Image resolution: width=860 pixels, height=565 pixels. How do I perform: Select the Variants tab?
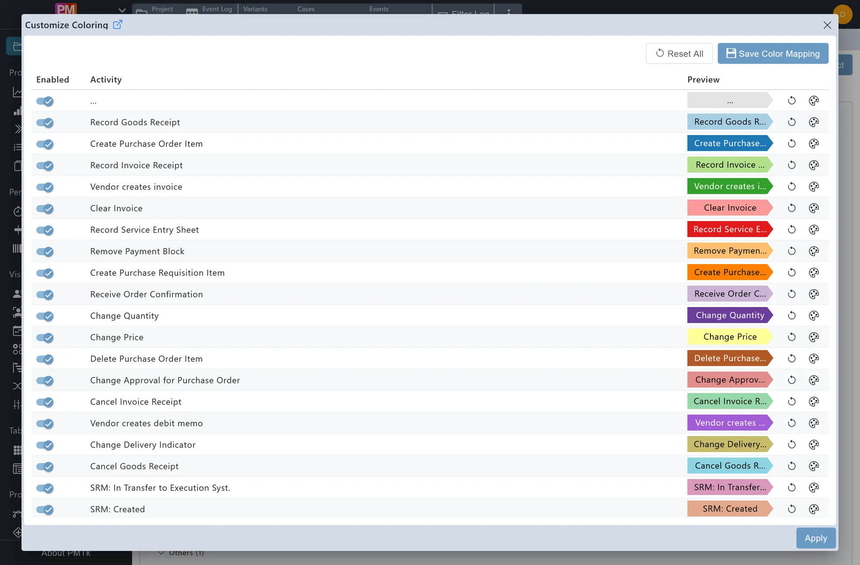click(255, 9)
